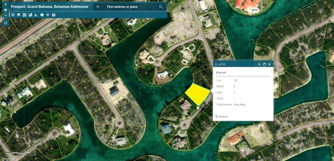Screen dimensions: 334x161
Task: Click the Freeport, Grand Bahama title
Action: coord(49,7)
